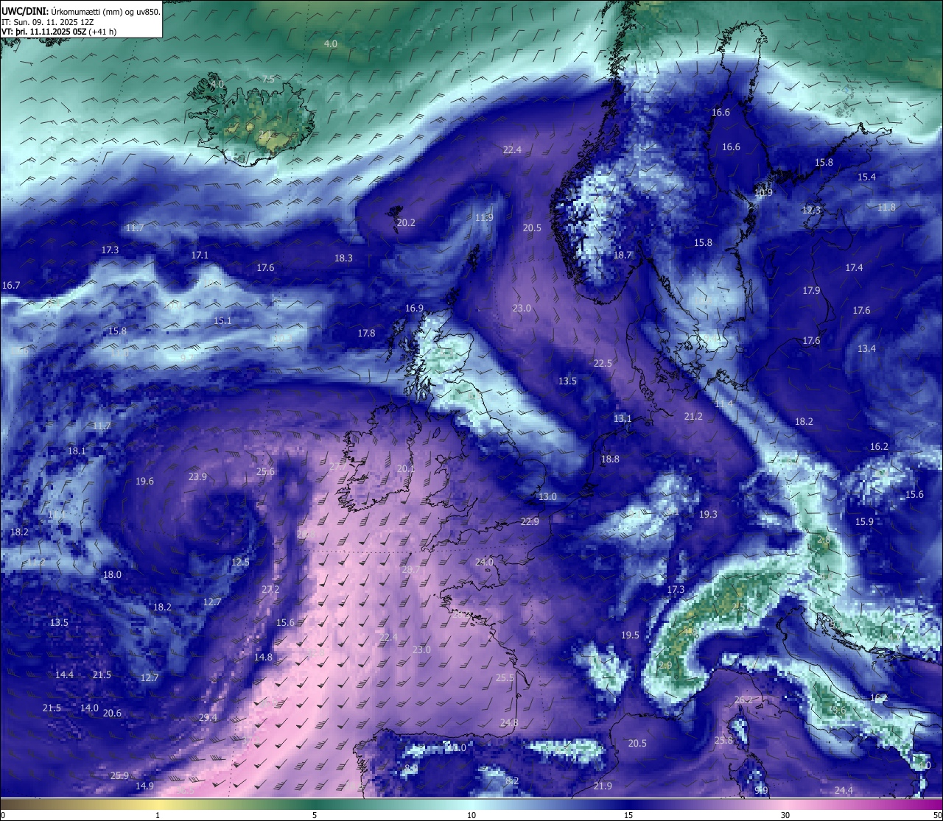
Task: Click the map value 14.0
Action: [x=89, y=708]
